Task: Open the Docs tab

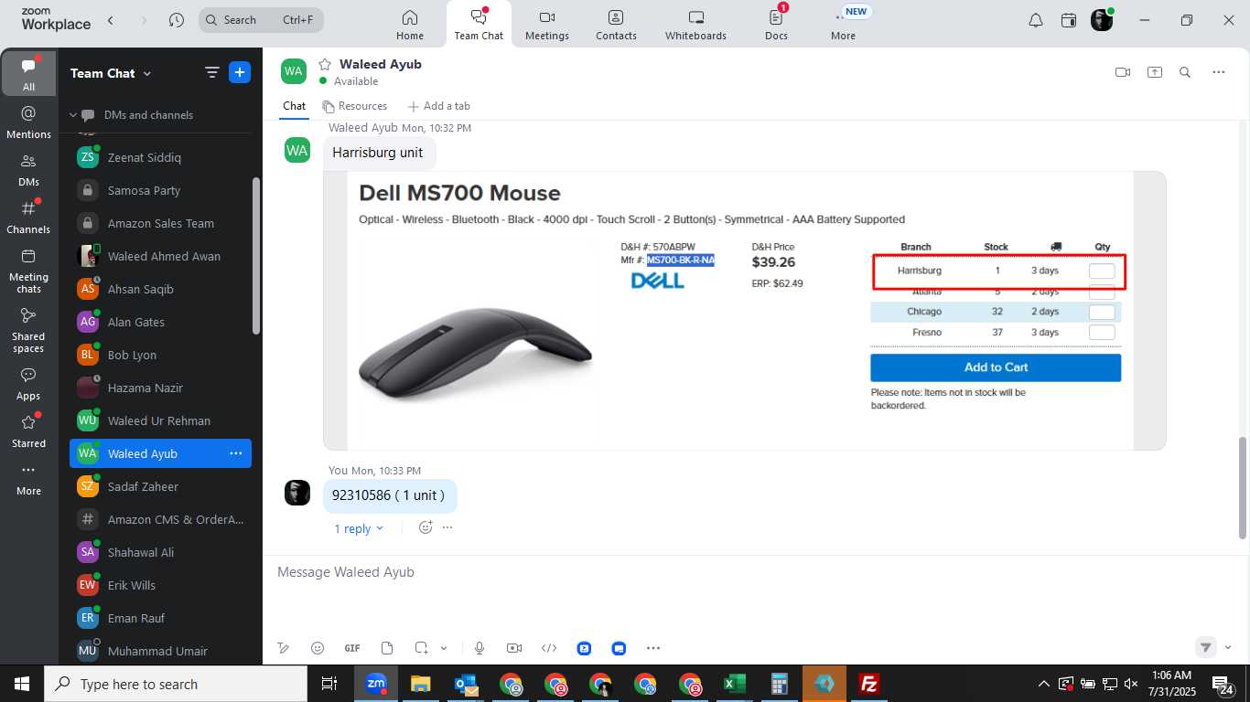Action: point(776,25)
